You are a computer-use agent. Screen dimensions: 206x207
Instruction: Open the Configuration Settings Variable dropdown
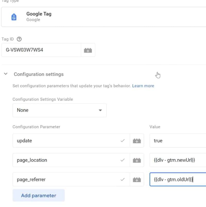(x=59, y=110)
